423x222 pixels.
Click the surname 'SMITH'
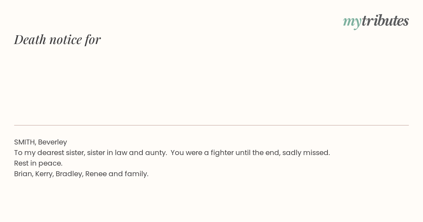point(25,142)
